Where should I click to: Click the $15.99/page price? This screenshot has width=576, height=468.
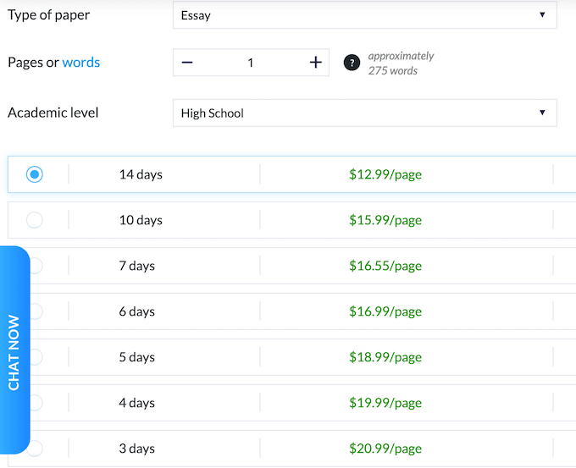[x=385, y=220]
